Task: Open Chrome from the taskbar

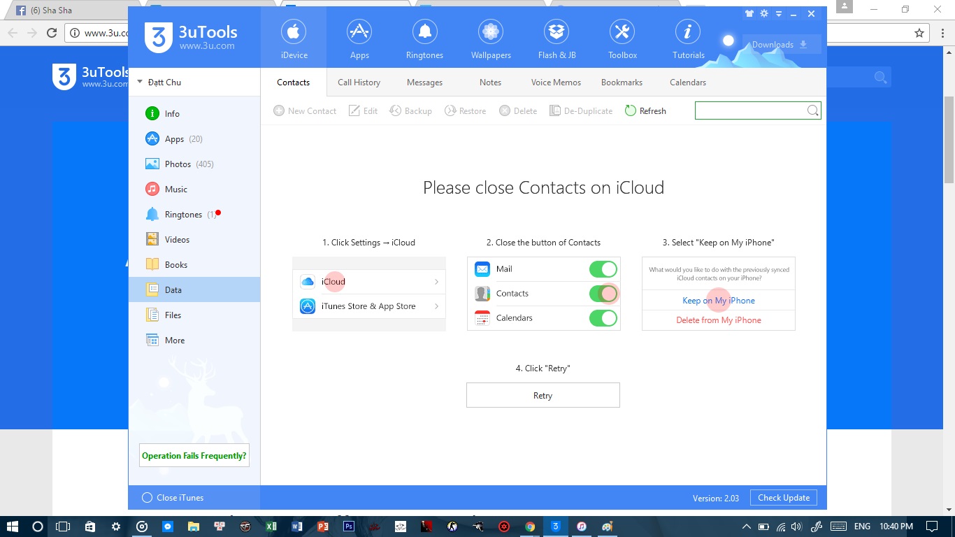Action: coord(530,527)
